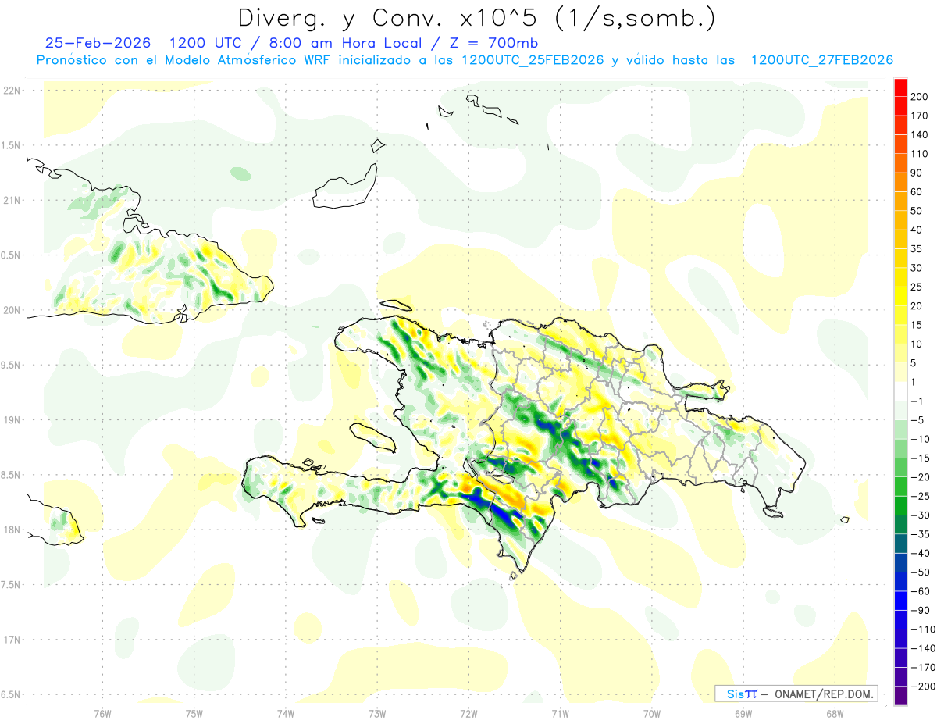
Task: Click the '-60' color bar label
Action: coord(921,591)
